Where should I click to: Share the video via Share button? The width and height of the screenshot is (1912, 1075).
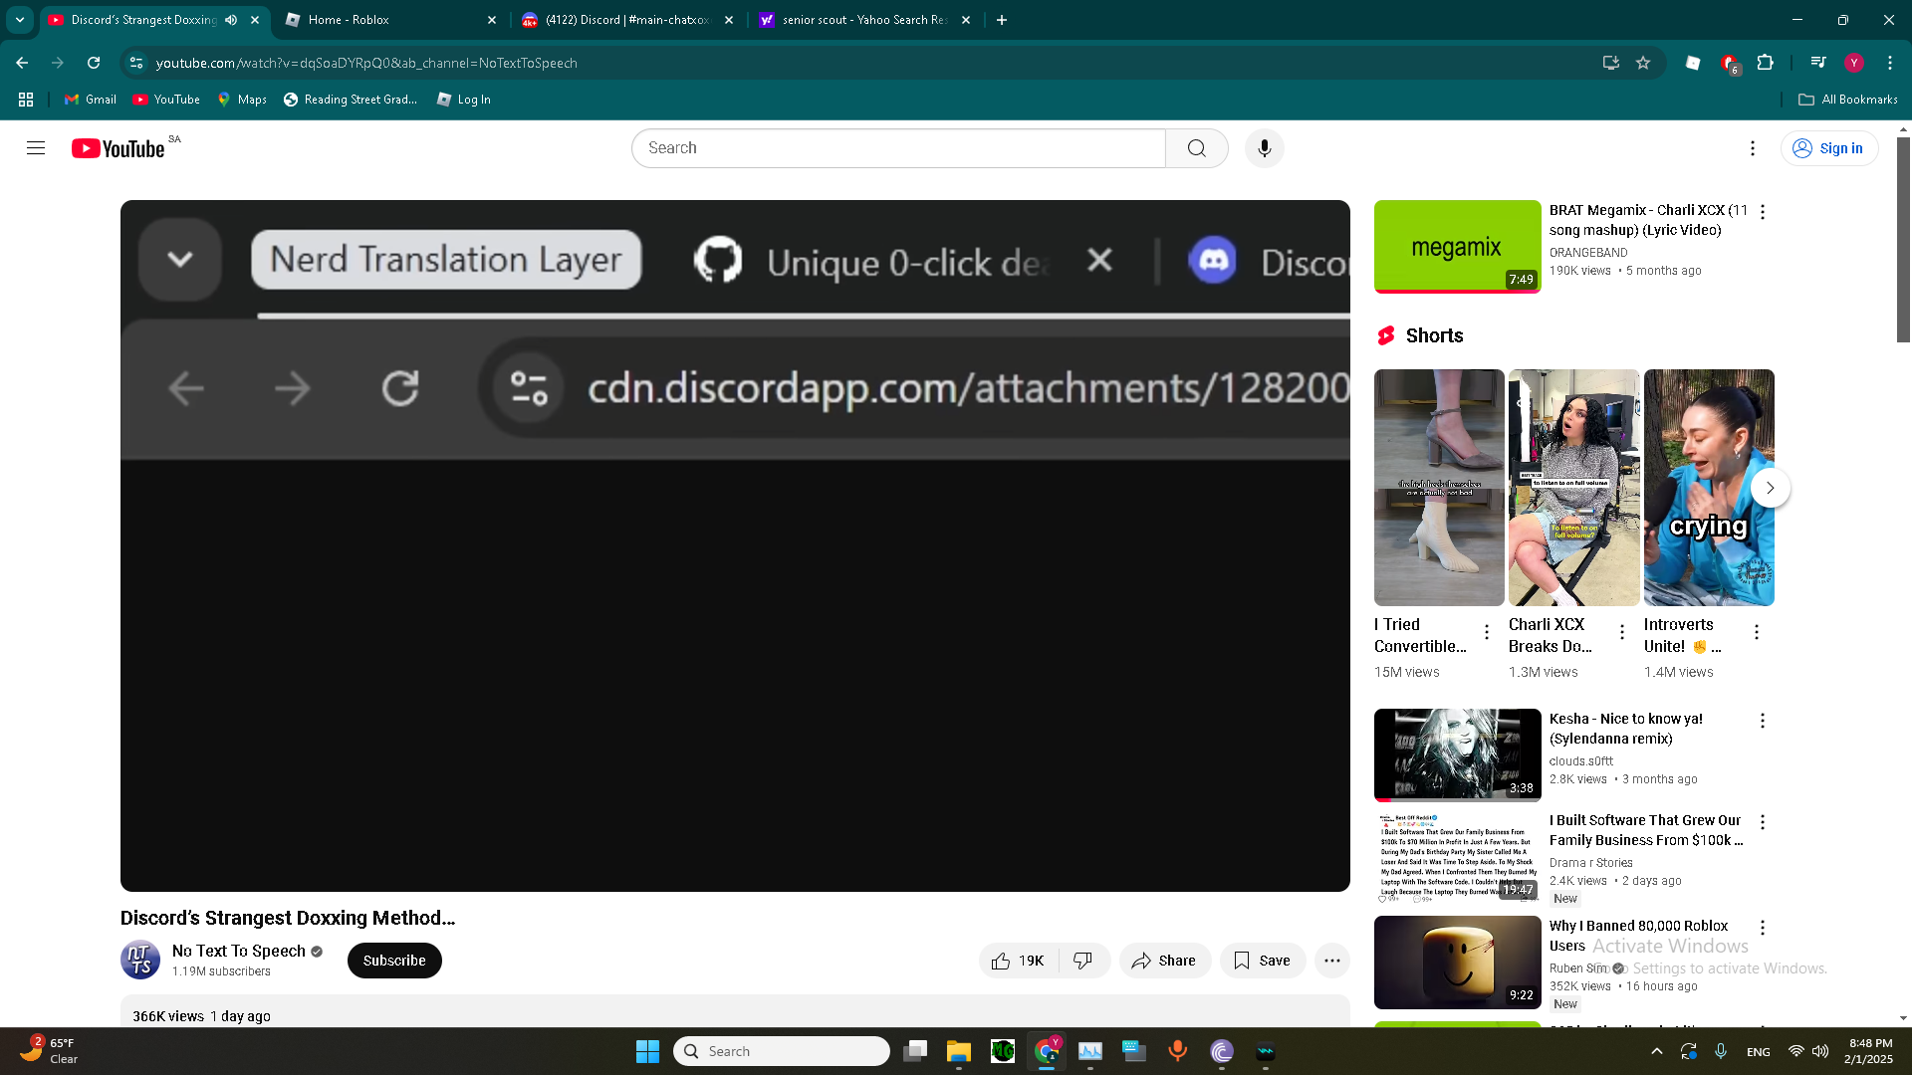pos(1164,961)
